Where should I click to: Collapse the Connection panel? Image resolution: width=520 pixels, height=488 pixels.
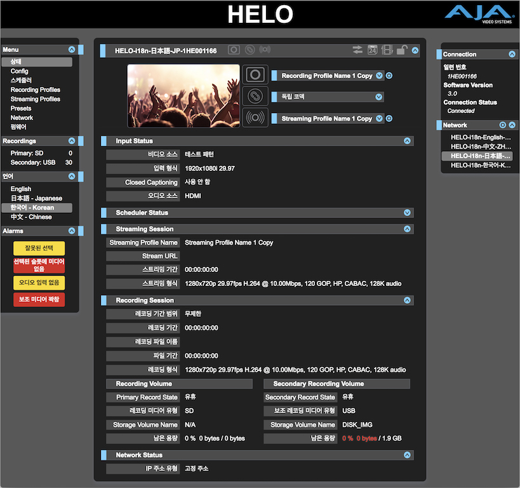[512, 54]
